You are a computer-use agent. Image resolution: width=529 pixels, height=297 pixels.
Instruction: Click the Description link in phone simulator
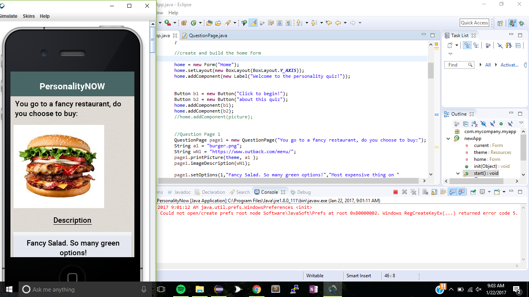click(72, 220)
